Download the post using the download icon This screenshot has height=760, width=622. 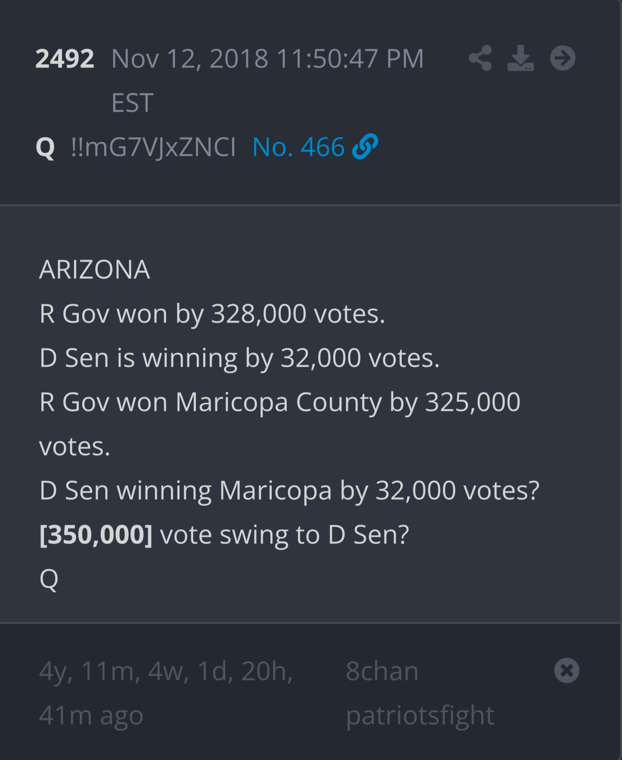click(x=521, y=58)
